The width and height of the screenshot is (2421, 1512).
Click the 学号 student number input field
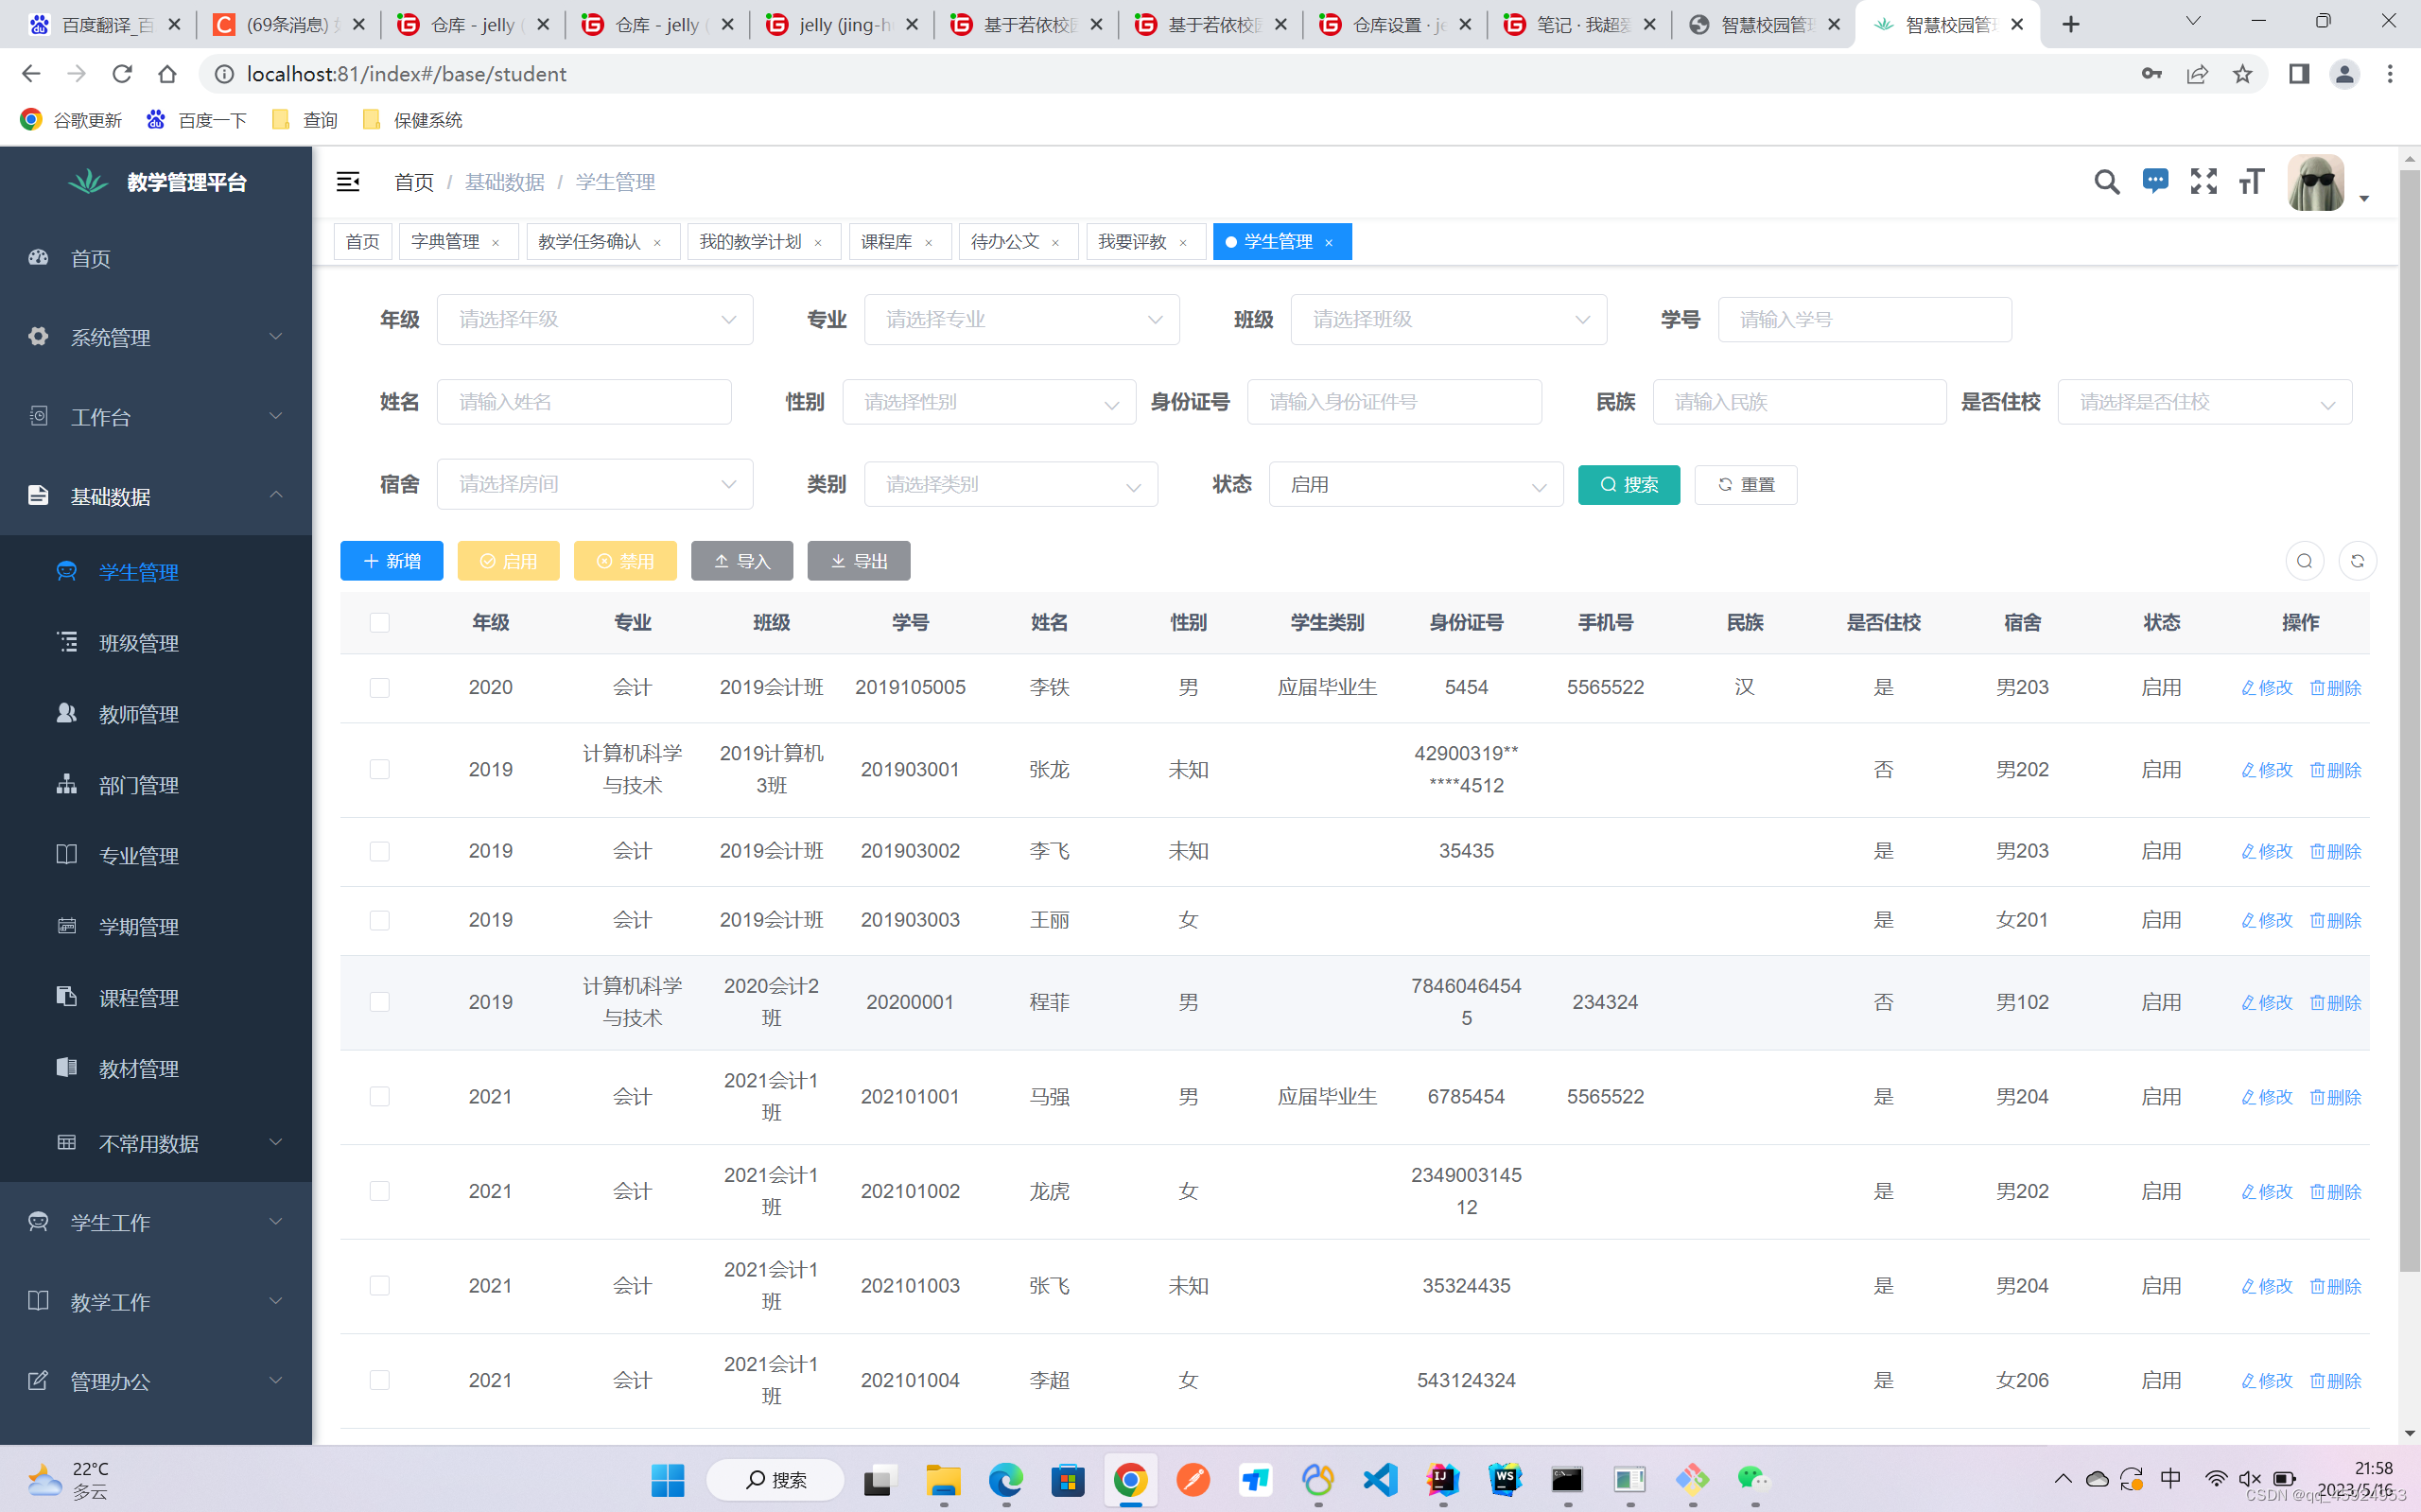(x=1864, y=319)
